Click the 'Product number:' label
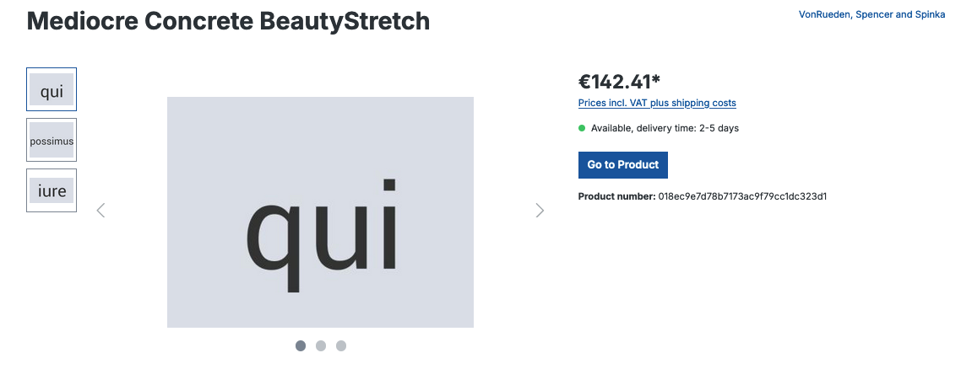The height and width of the screenshot is (385, 961). (x=616, y=197)
